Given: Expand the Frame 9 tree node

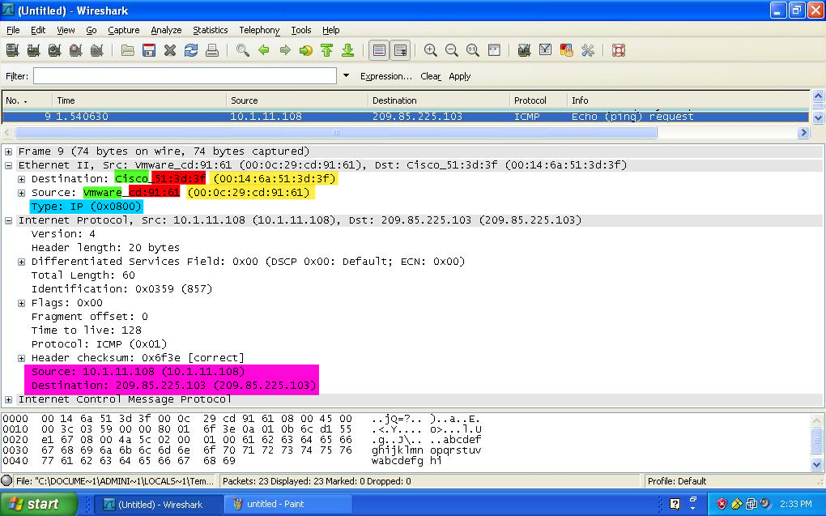Looking at the screenshot, I should (8, 151).
